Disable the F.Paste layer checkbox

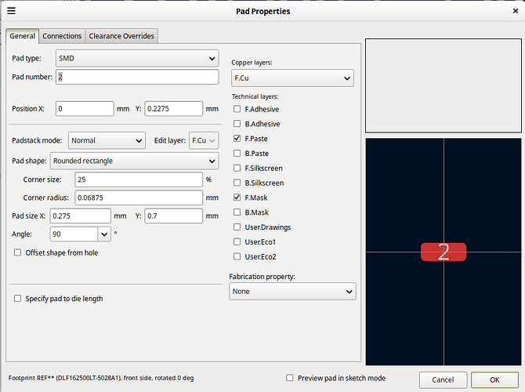pos(237,139)
